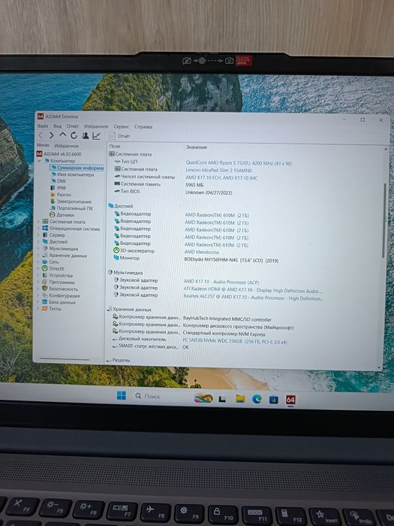The width and height of the screenshot is (394, 526).
Task: Click the Безопасность shield icon in the tree
Action: (x=45, y=289)
